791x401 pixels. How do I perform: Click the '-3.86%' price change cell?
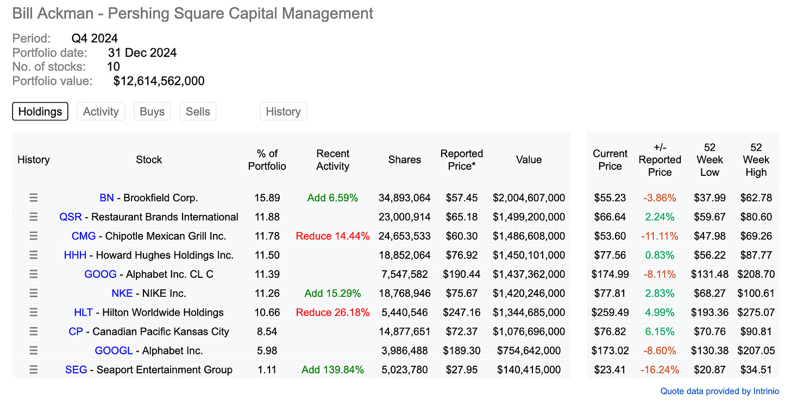pyautogui.click(x=660, y=198)
